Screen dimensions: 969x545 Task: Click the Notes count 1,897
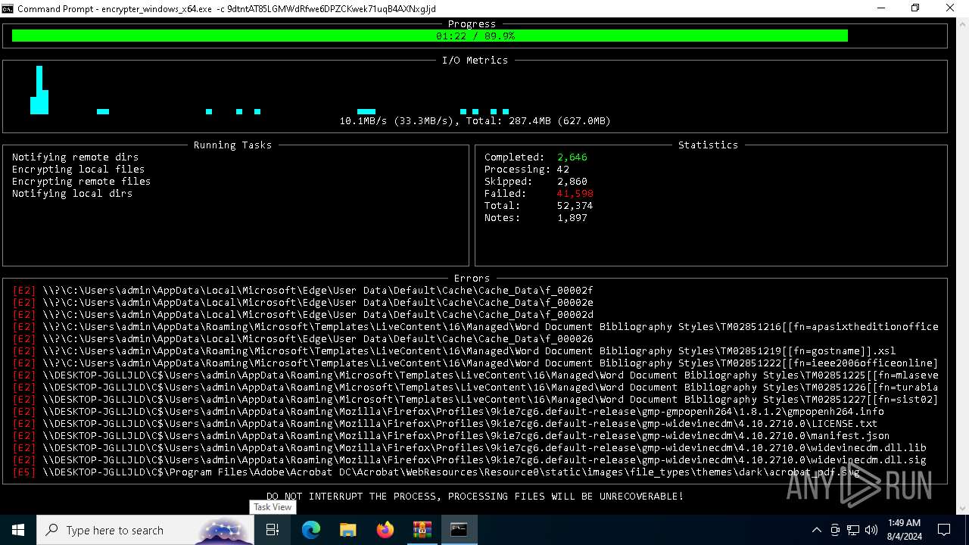(572, 218)
